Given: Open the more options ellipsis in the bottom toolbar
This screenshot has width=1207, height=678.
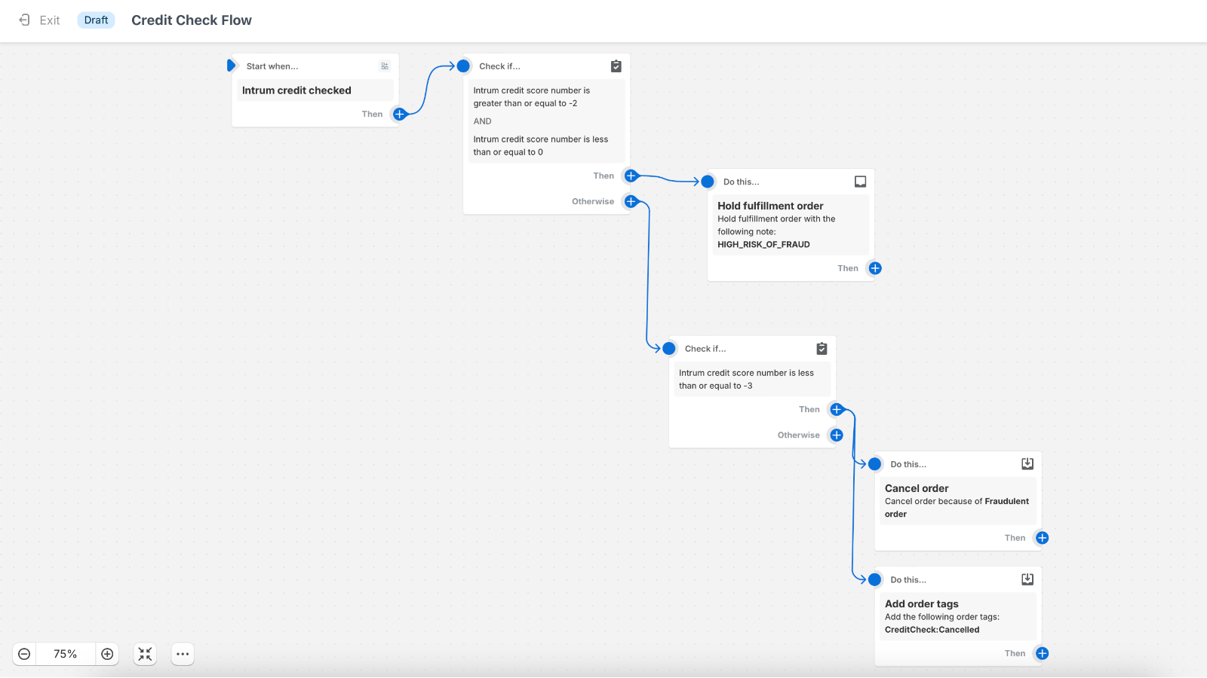Looking at the screenshot, I should click(x=182, y=654).
